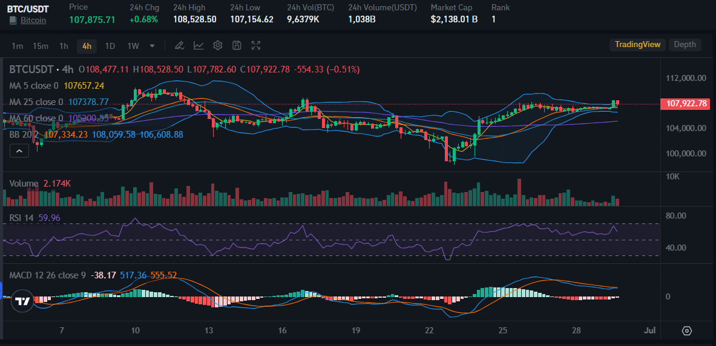Screen dimensions: 716x346
Task: Select the 1D interval
Action: [110, 45]
